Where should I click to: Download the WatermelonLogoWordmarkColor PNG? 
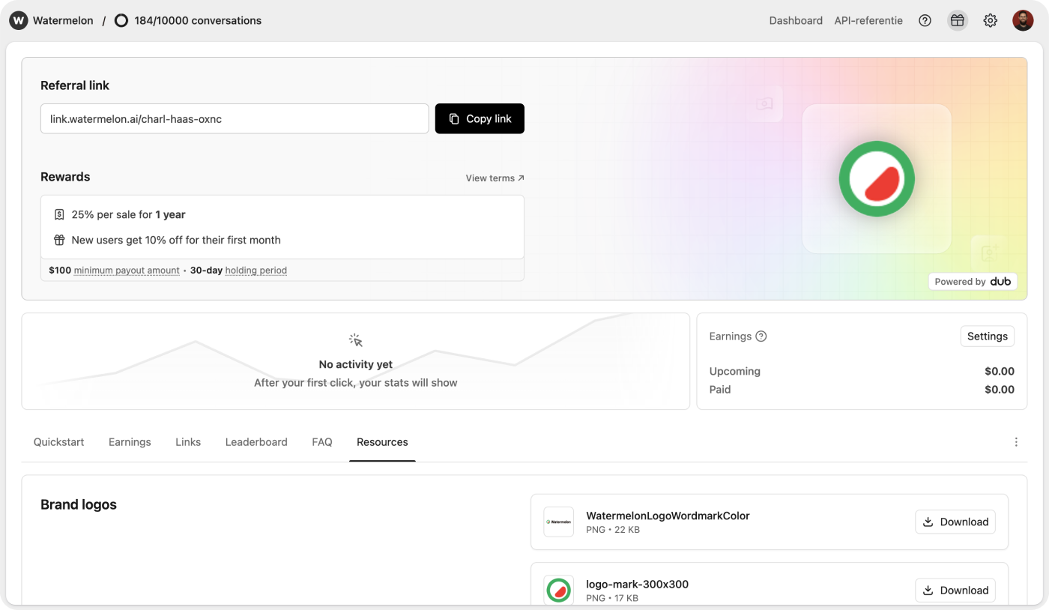[955, 522]
